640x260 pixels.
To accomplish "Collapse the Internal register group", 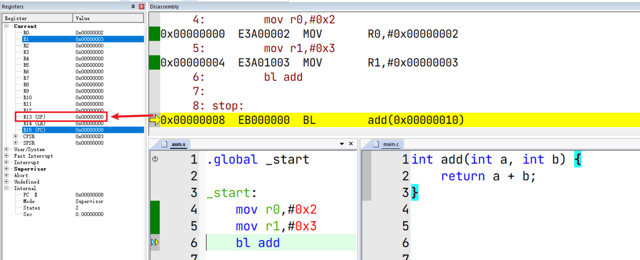I will click(6, 188).
